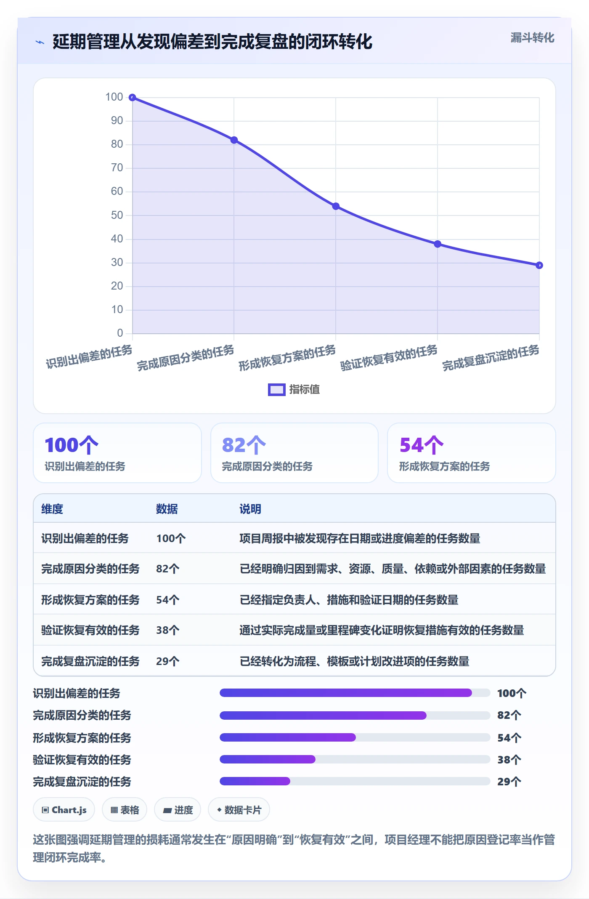Click the 验证恢复有效的任务 x-axis label
This screenshot has height=899, width=589.
tap(389, 358)
